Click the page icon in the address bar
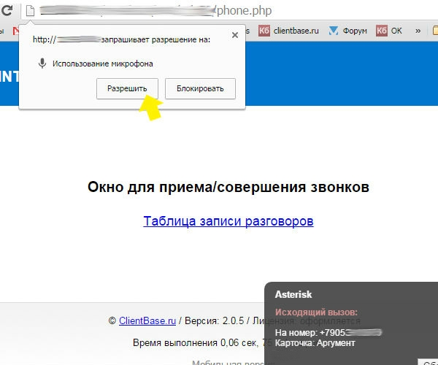438x365 pixels. pyautogui.click(x=29, y=11)
